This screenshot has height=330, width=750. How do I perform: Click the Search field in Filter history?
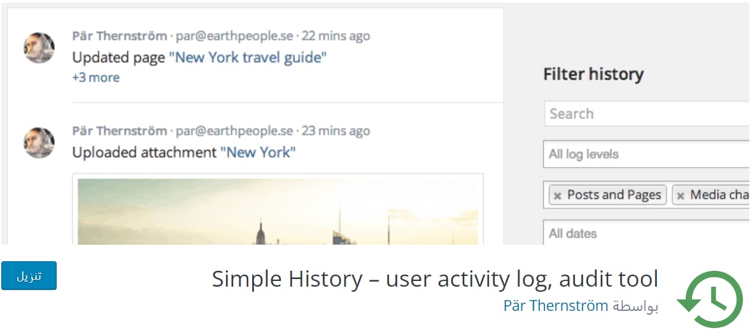pos(646,114)
